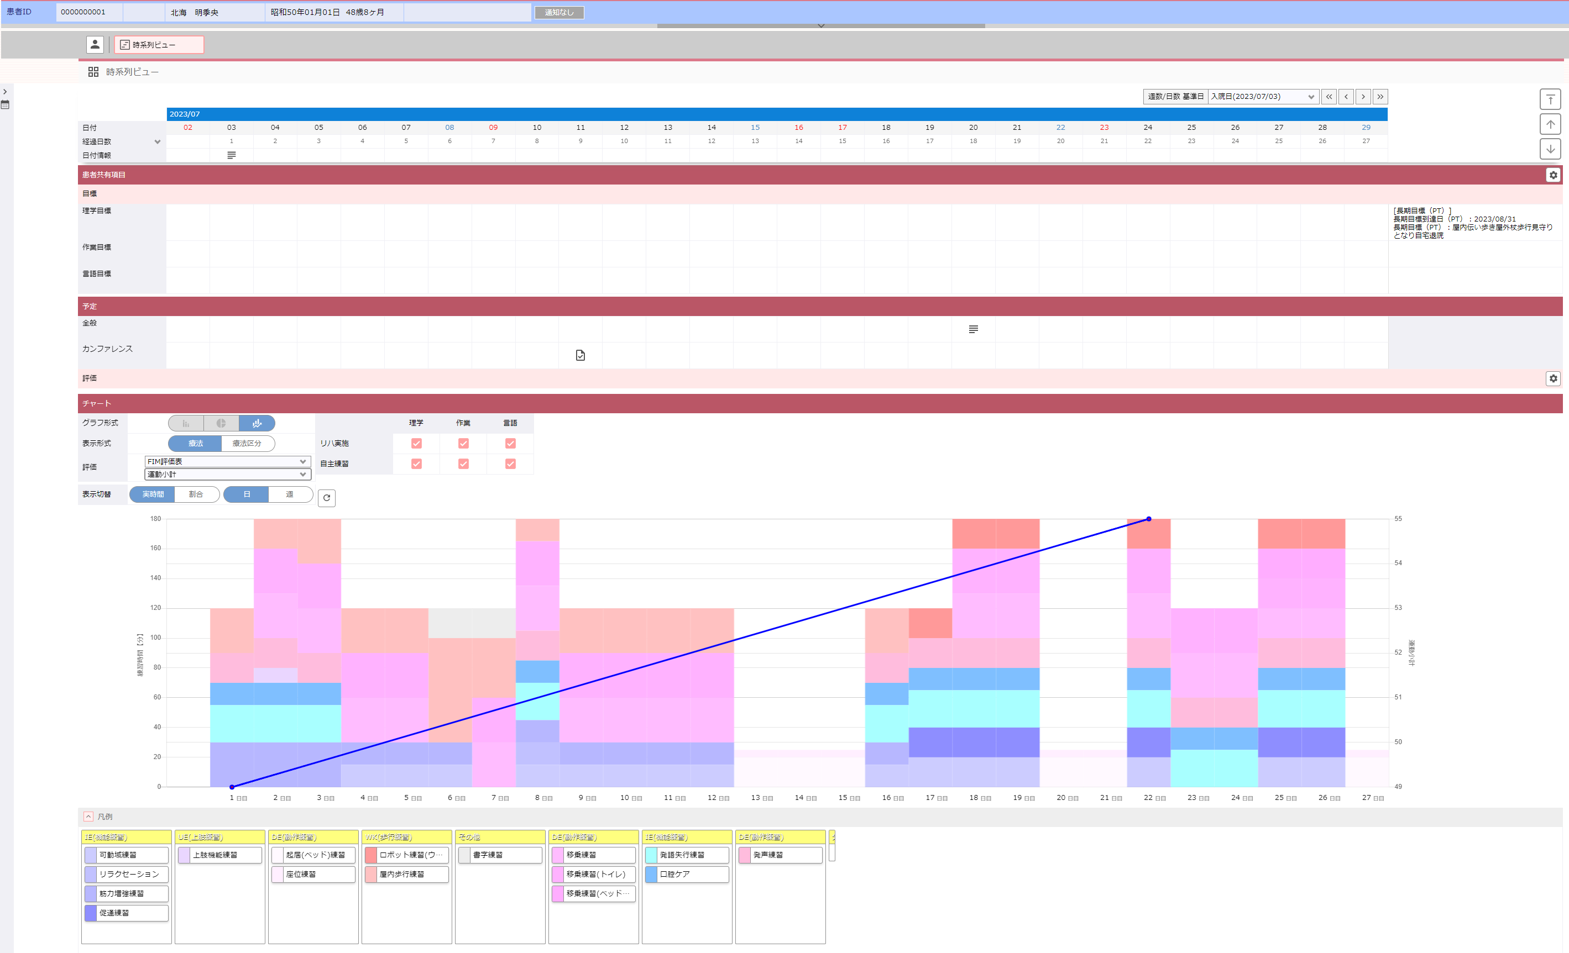Click the conference document icon on the 11th
This screenshot has height=953, width=1569.
point(580,355)
